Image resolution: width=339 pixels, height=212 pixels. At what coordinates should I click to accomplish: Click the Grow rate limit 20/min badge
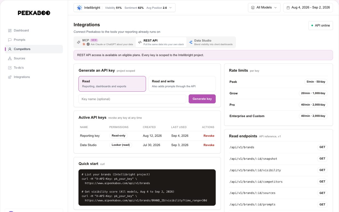[313, 93]
